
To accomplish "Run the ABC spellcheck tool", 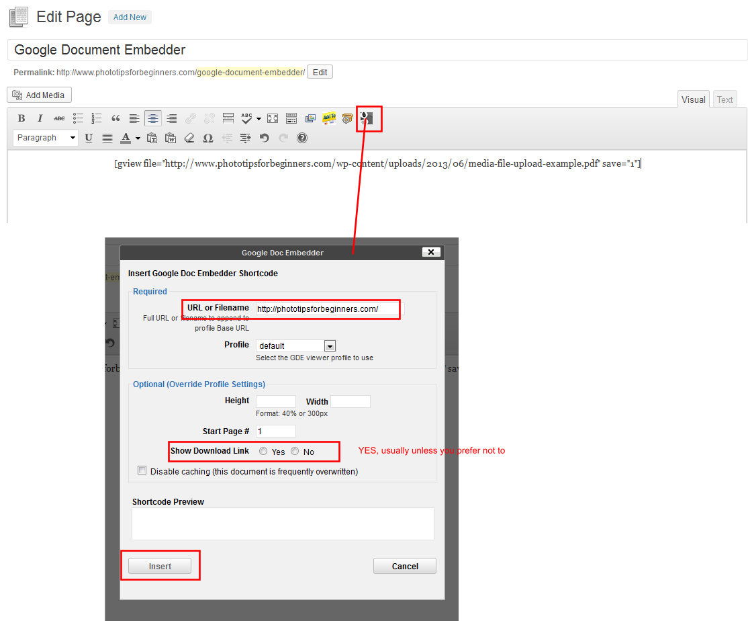I will click(246, 118).
